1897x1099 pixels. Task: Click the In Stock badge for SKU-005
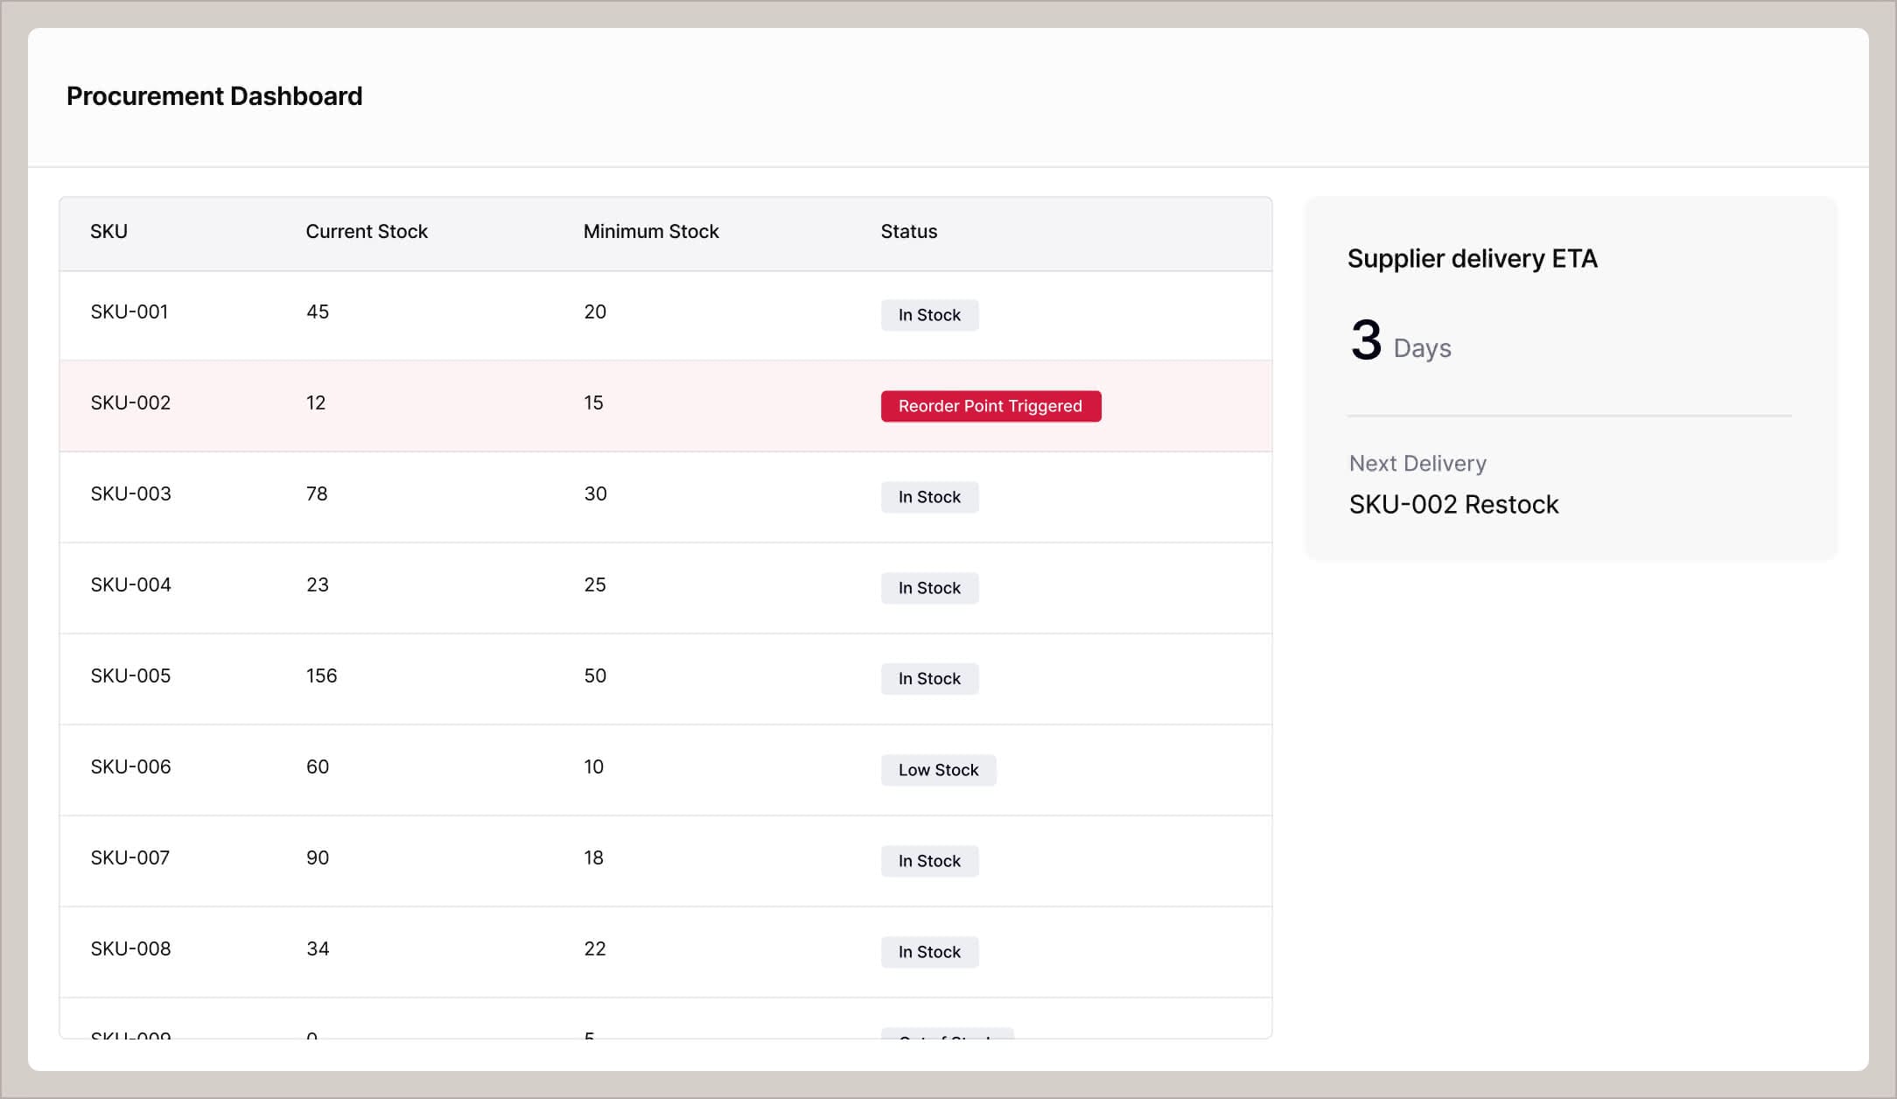click(929, 678)
